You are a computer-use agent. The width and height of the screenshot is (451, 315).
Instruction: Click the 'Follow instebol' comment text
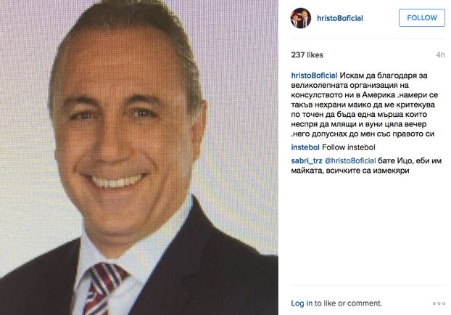pos(349,147)
